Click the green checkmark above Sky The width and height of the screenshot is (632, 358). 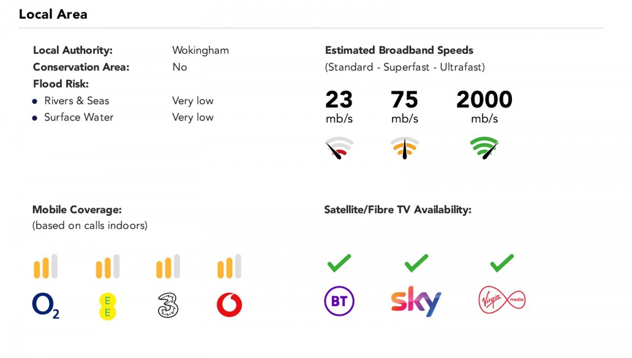(416, 263)
